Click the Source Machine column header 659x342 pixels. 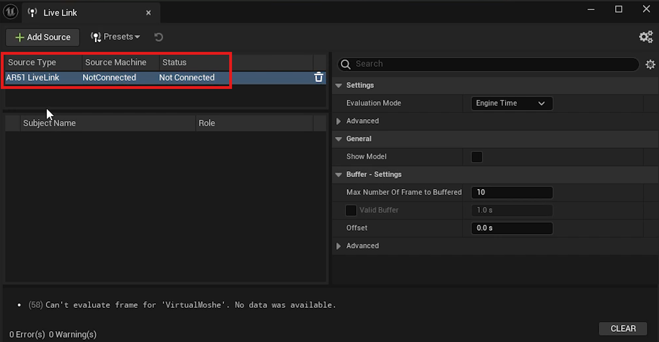[121, 62]
